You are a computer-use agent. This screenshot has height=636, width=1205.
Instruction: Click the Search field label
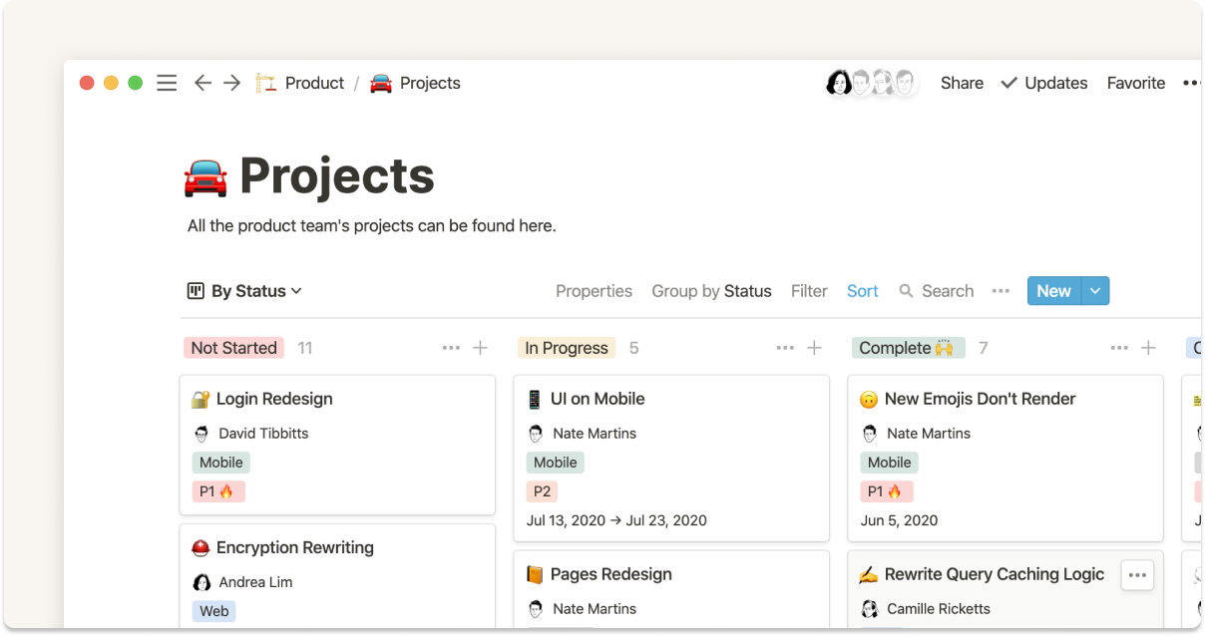(x=948, y=291)
